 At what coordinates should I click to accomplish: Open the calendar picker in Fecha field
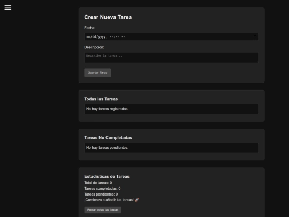pos(255,37)
